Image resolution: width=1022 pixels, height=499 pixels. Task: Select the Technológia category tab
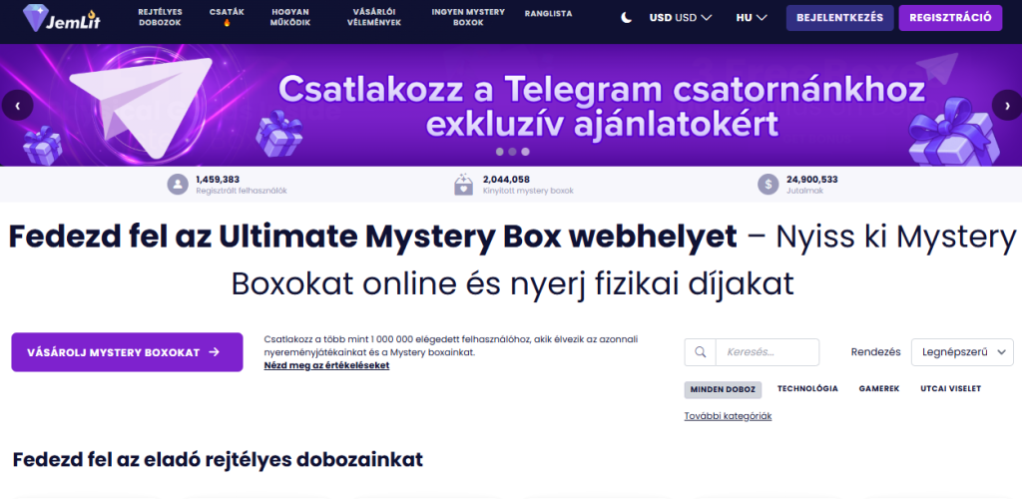pyautogui.click(x=807, y=388)
